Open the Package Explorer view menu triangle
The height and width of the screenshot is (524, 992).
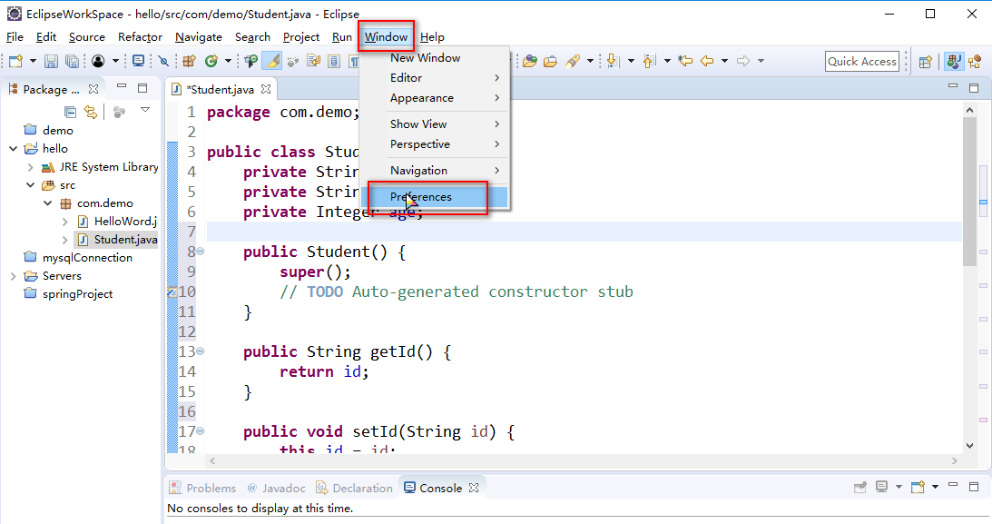pos(145,110)
